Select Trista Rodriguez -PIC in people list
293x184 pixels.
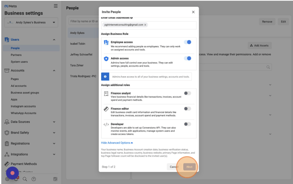pyautogui.click(x=84, y=76)
